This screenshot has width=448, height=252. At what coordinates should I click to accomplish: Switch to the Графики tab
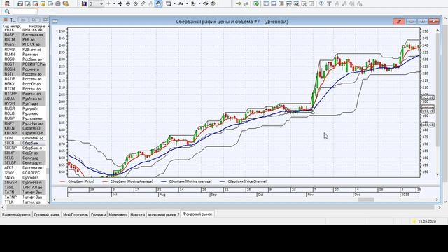pos(98,215)
